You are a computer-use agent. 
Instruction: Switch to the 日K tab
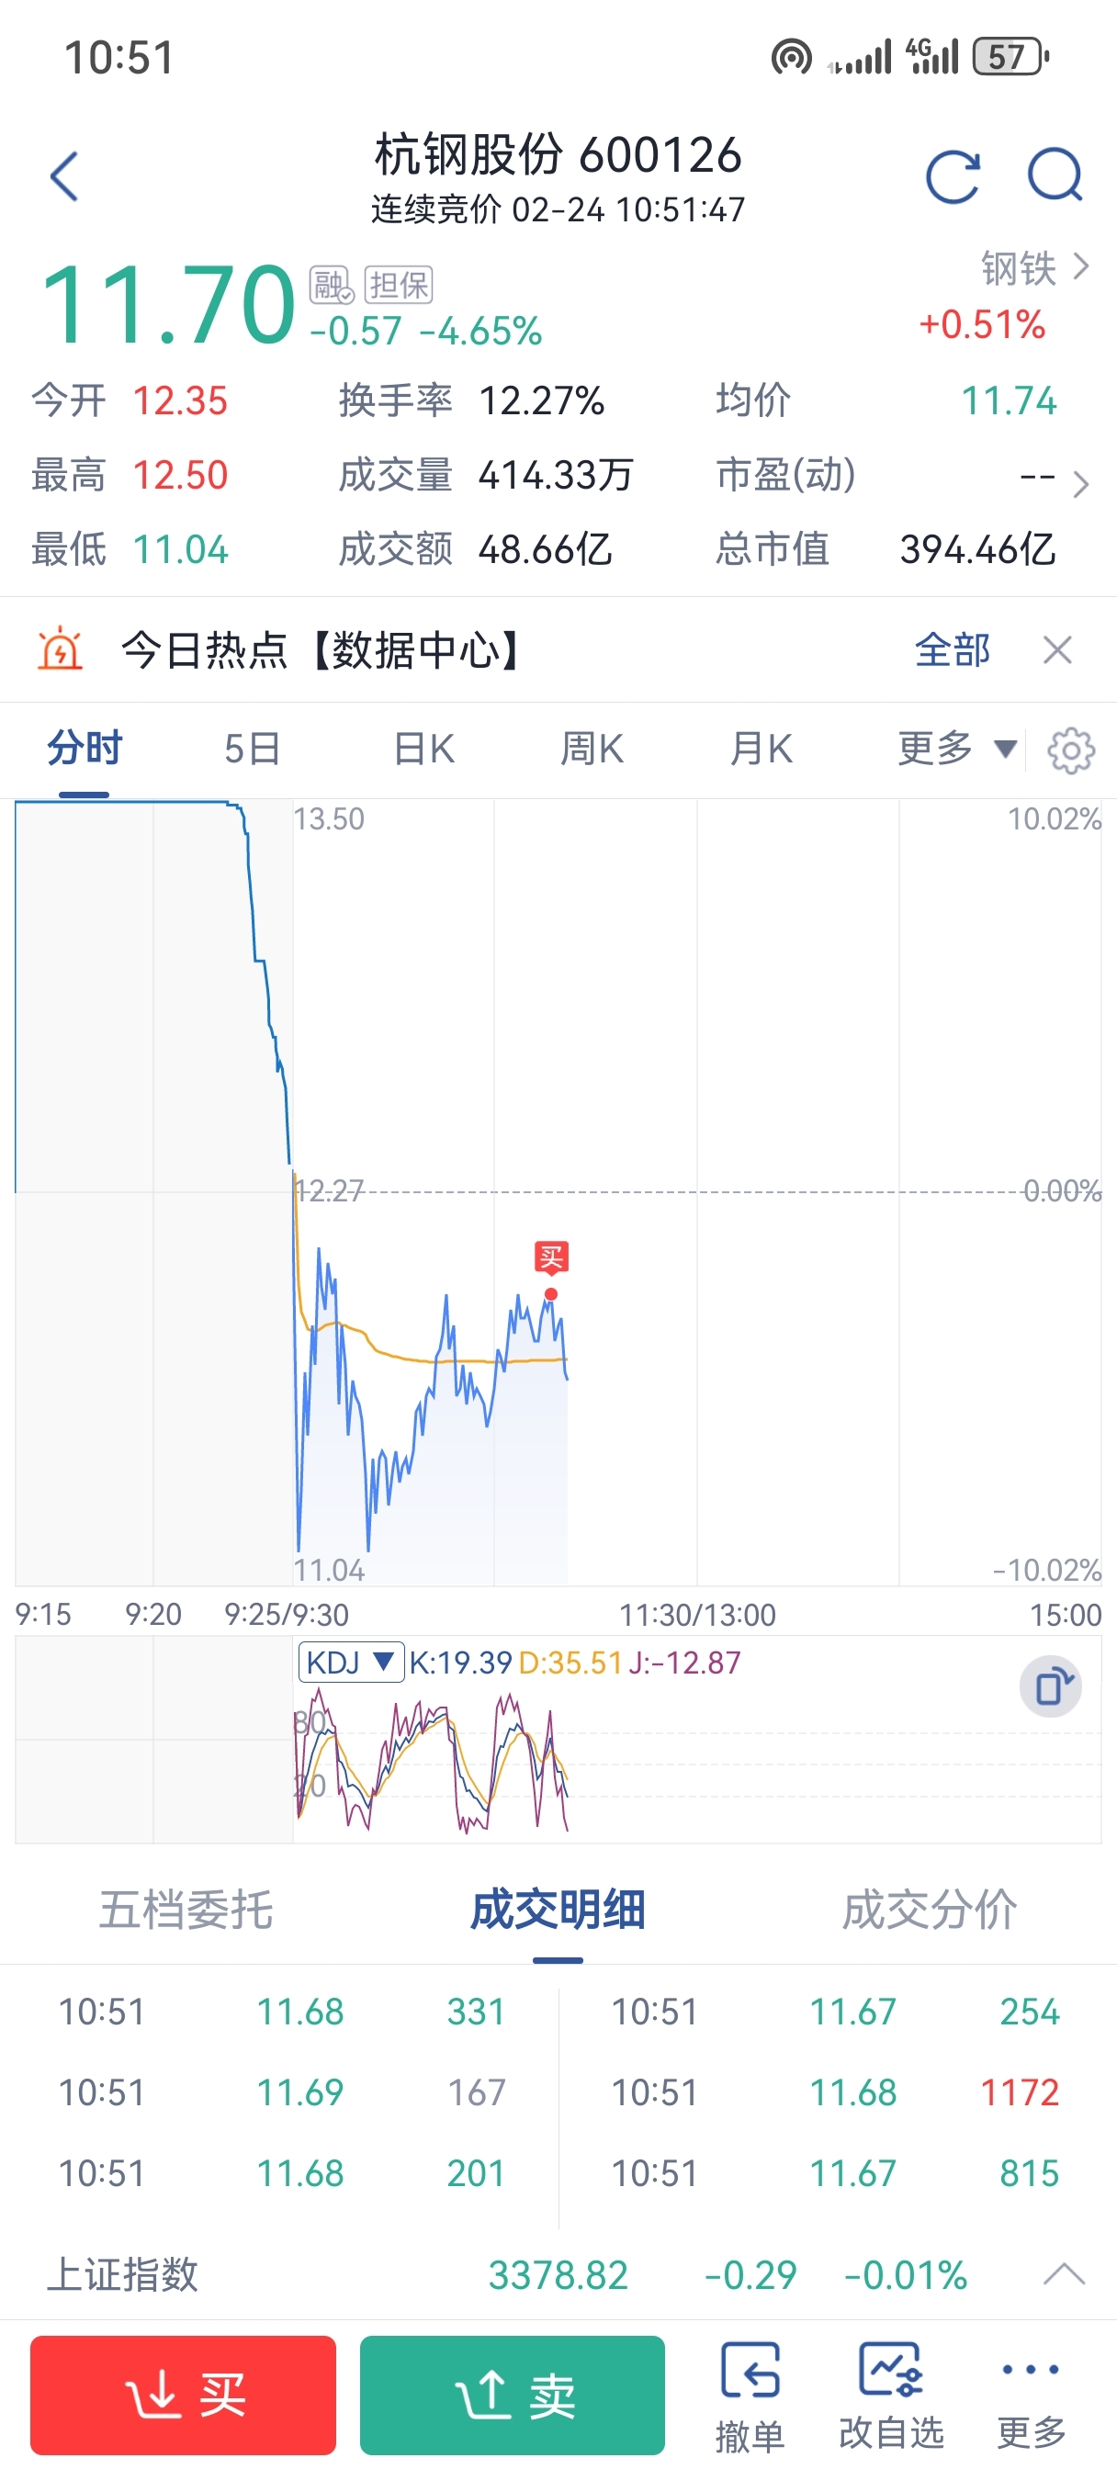pyautogui.click(x=423, y=749)
